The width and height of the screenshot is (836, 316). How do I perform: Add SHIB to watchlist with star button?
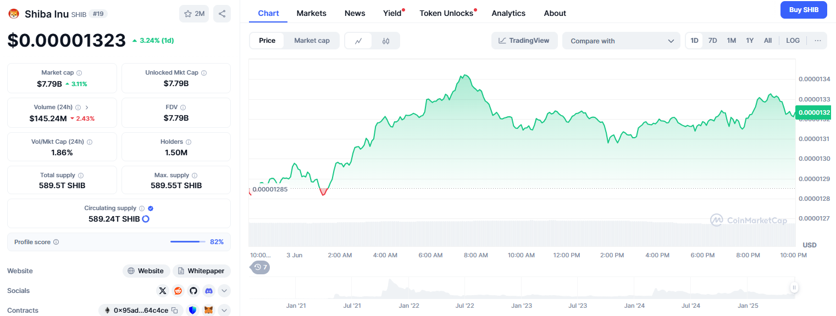tap(194, 14)
